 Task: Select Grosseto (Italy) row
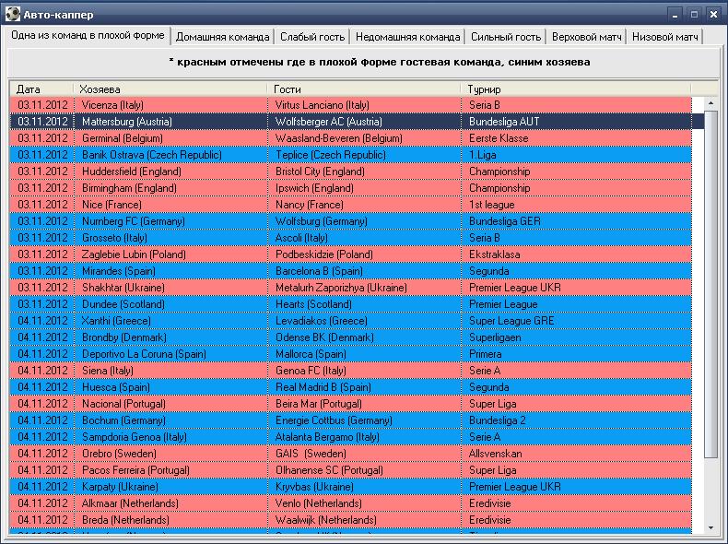coord(350,238)
